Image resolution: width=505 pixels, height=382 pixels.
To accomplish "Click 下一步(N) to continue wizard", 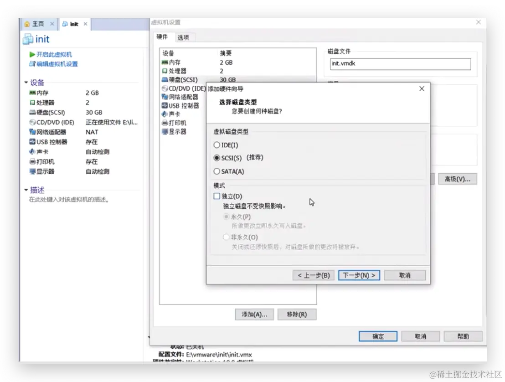I will pyautogui.click(x=359, y=275).
